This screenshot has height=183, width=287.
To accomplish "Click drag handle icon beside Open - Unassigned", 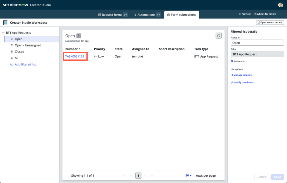I will click(x=12, y=45).
